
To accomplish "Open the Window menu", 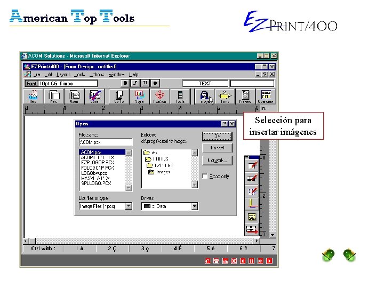I will coord(117,74).
